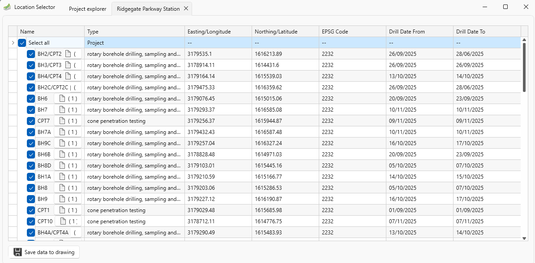Sort by the Type column header
Image resolution: width=535 pixels, height=263 pixels.
(134, 32)
